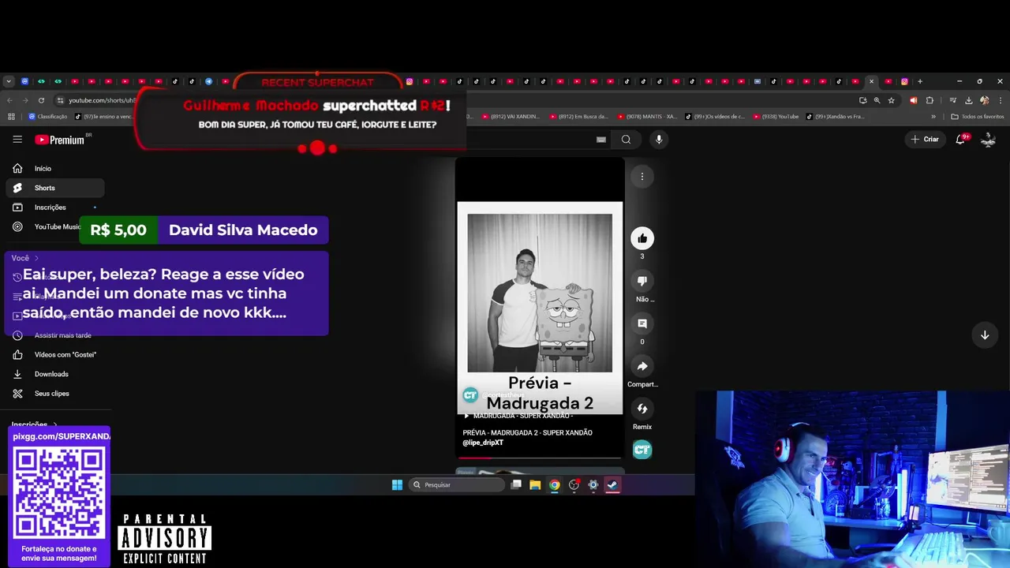Go to Início in the sidebar
Screen dimensions: 1010x568
54,168
